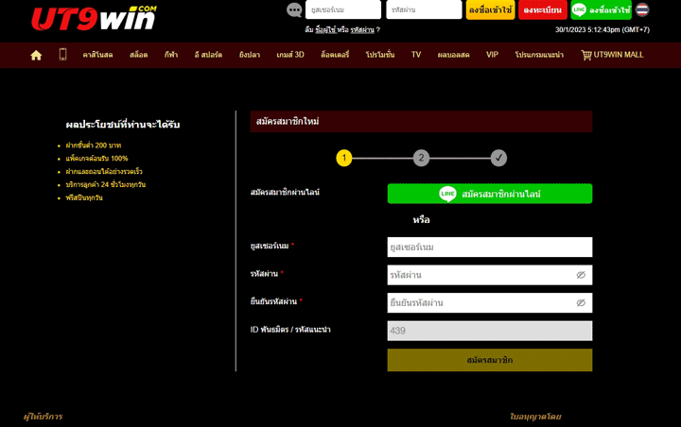Toggle visibility in ยืนยันรหัสผ่าน confirm field
The image size is (681, 427).
point(581,303)
